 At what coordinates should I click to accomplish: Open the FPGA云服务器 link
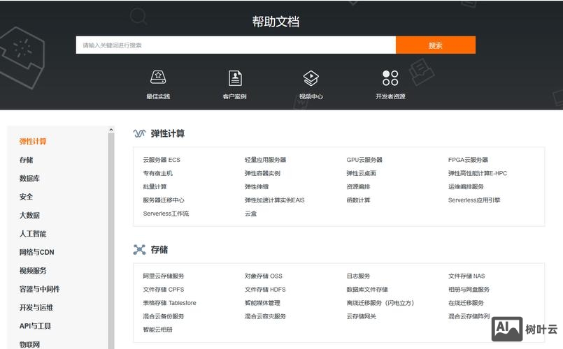point(468,160)
